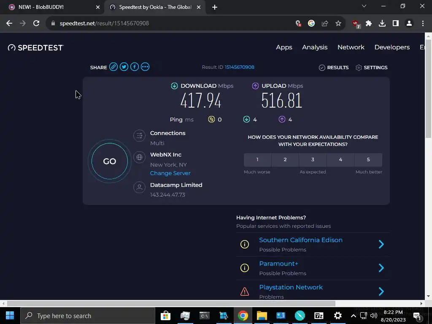The width and height of the screenshot is (432, 324).
Task: Open Playstation Network issue details
Action: 291,287
